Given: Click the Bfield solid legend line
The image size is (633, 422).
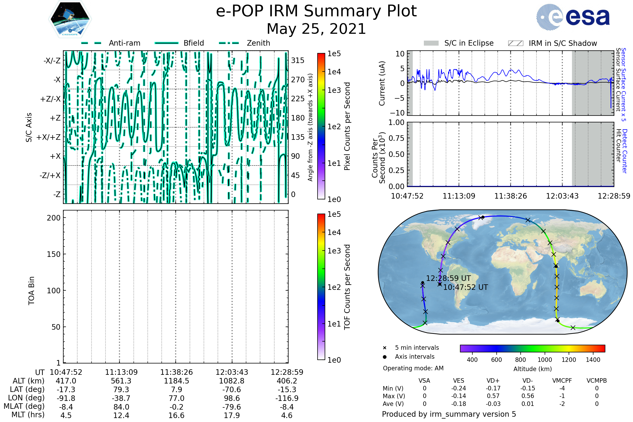Looking at the screenshot, I should click(x=166, y=43).
